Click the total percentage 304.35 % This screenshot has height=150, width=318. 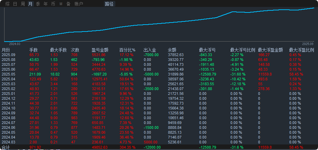tap(127, 147)
